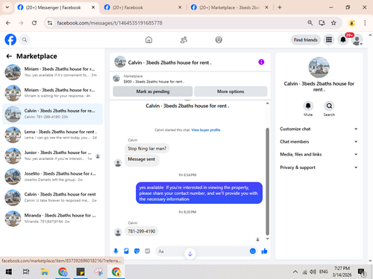Open the Facebook logo home link
Viewport: 373px width, 279px height.
[10, 39]
